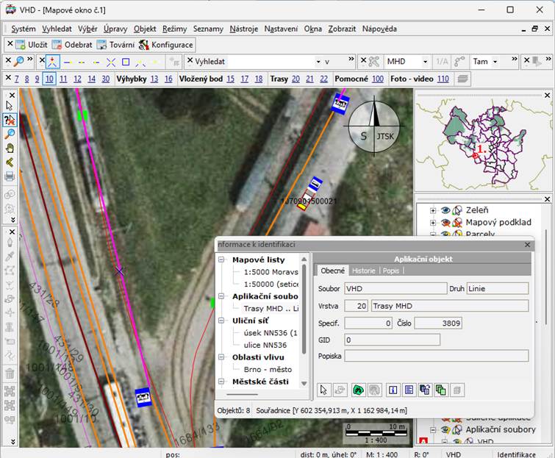The width and height of the screenshot is (555, 458).
Task: Select the arrow pointer tool in left toolbar
Action: point(10,106)
